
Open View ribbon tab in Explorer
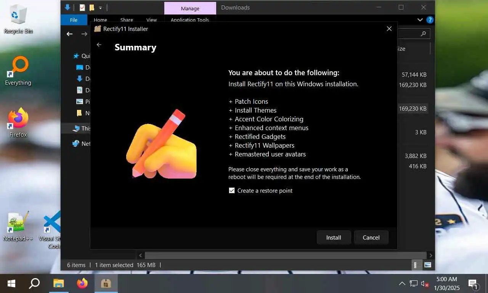coord(151,20)
